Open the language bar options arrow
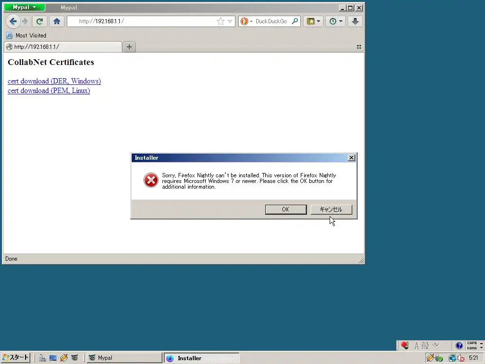 pyautogui.click(x=481, y=348)
